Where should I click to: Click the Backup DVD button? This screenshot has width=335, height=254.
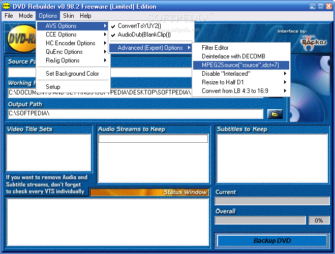pyautogui.click(x=272, y=241)
